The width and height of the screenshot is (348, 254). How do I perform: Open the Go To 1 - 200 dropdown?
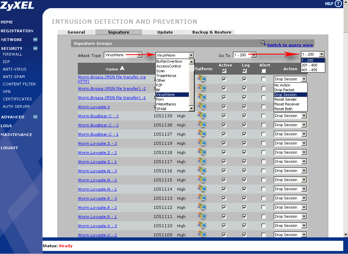pos(245,55)
